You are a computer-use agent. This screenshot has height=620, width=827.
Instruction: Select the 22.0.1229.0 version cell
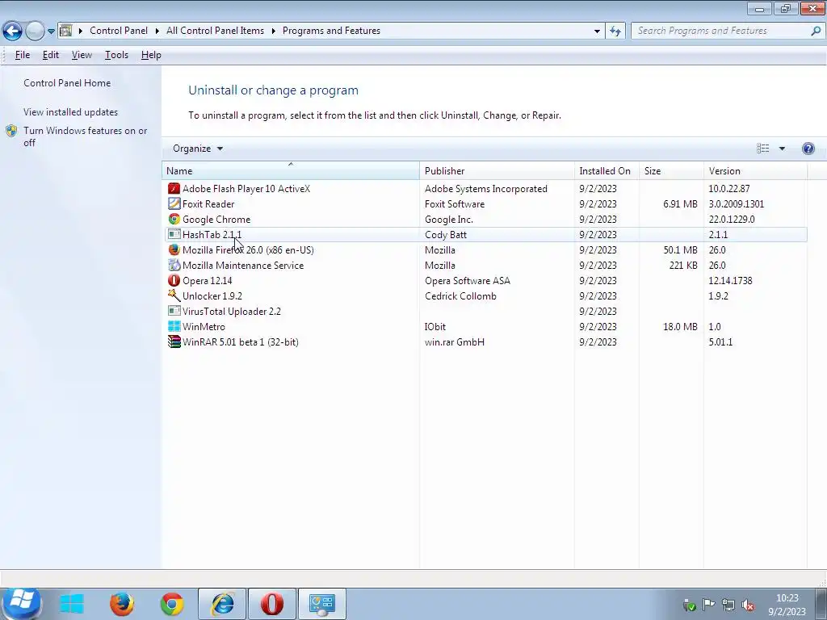(x=732, y=220)
